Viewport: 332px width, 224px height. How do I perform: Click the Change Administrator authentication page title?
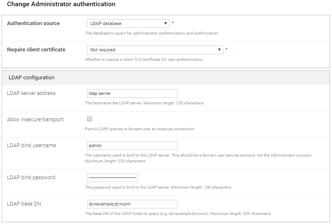pyautogui.click(x=61, y=5)
